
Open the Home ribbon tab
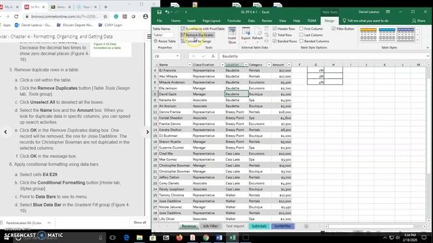pos(176,21)
